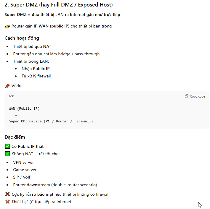Click the Copy code button
This screenshot has height=209, width=210.
195,96
